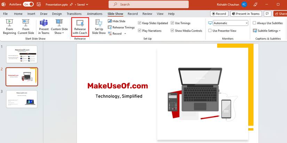Click the Present in Teams ribbon icon
This screenshot has height=143, width=287.
point(44,27)
